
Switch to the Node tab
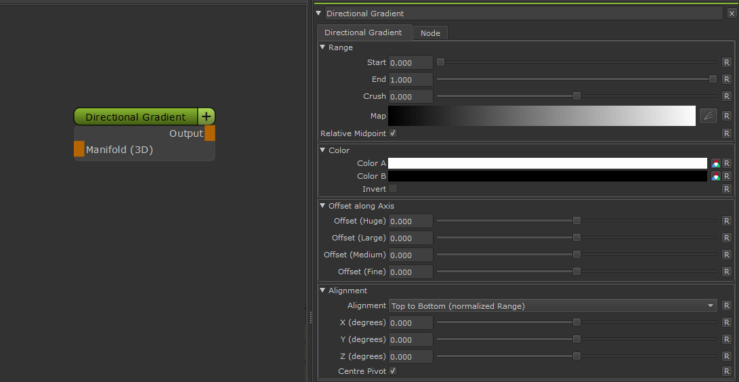(x=430, y=33)
